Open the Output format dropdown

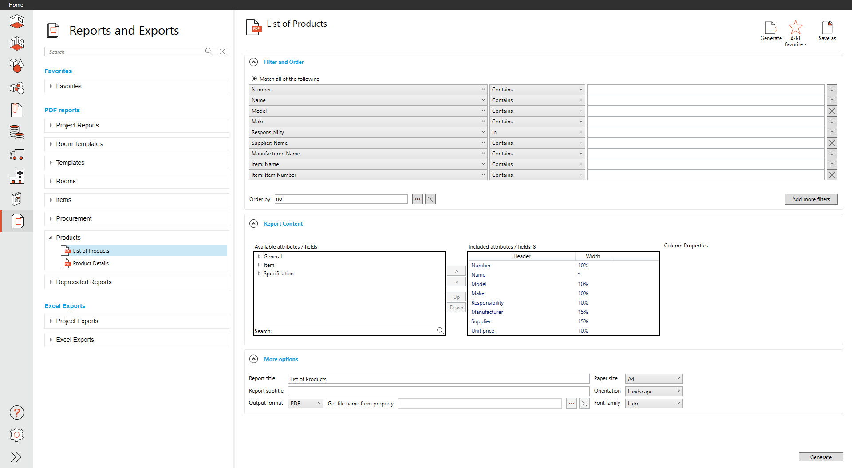pyautogui.click(x=305, y=403)
